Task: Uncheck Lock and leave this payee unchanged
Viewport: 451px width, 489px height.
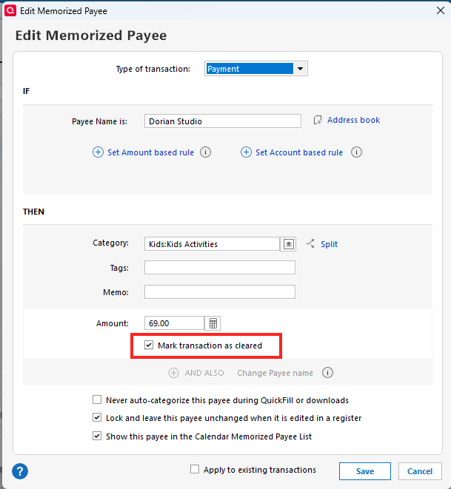Action: click(97, 418)
